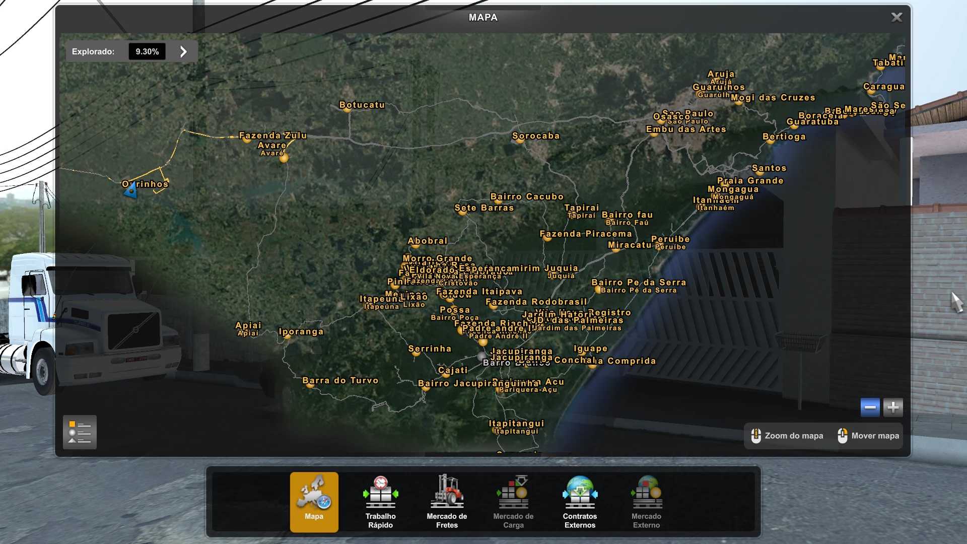Screen dimensions: 967x544
Task: Click the blue truck position arrow
Action: click(131, 191)
